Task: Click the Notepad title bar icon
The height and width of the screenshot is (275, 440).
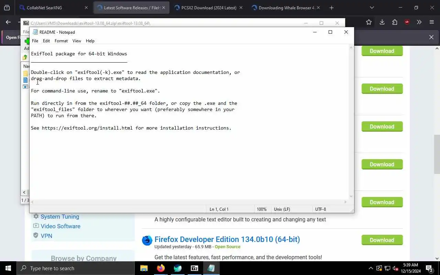Action: tap(35, 32)
